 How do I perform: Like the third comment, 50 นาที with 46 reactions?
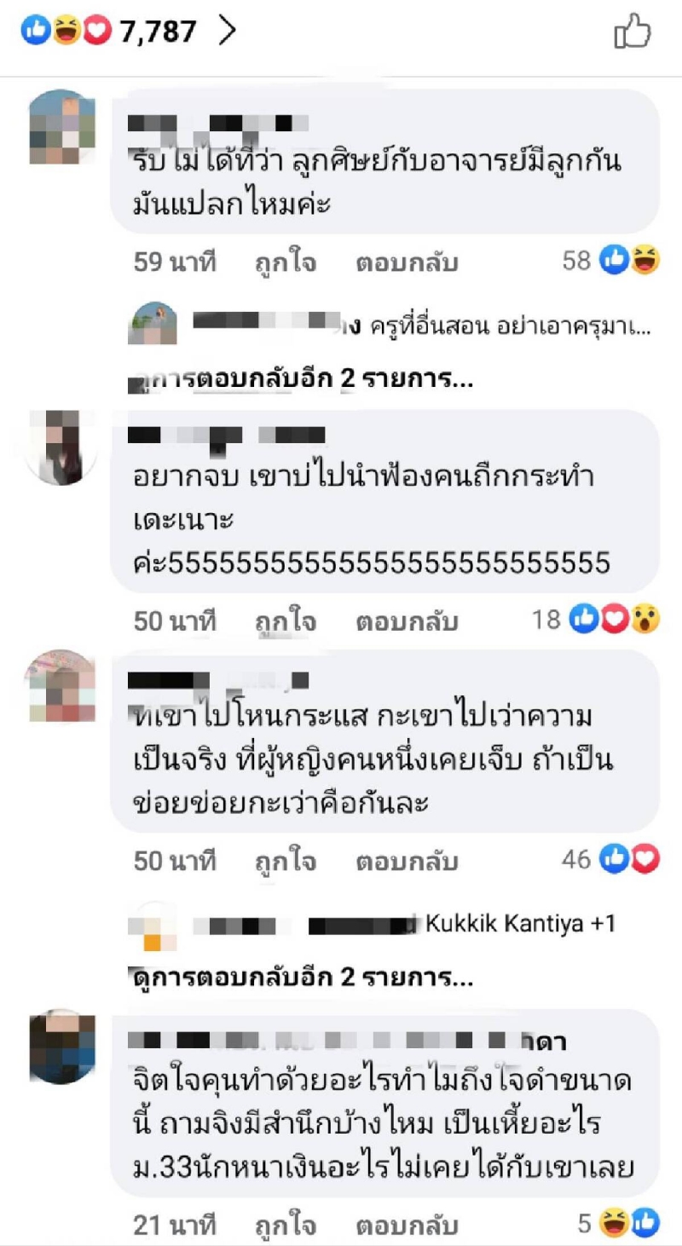pyautogui.click(x=286, y=861)
